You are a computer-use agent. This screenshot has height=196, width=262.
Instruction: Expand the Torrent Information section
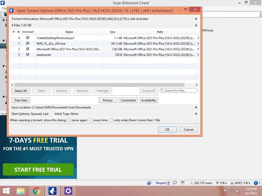(196, 19)
